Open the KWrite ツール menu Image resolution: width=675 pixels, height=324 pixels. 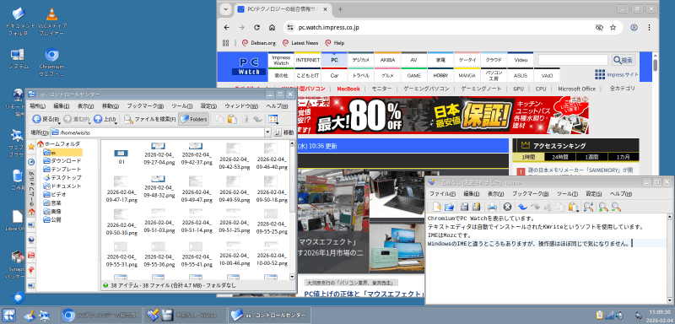[x=566, y=194]
